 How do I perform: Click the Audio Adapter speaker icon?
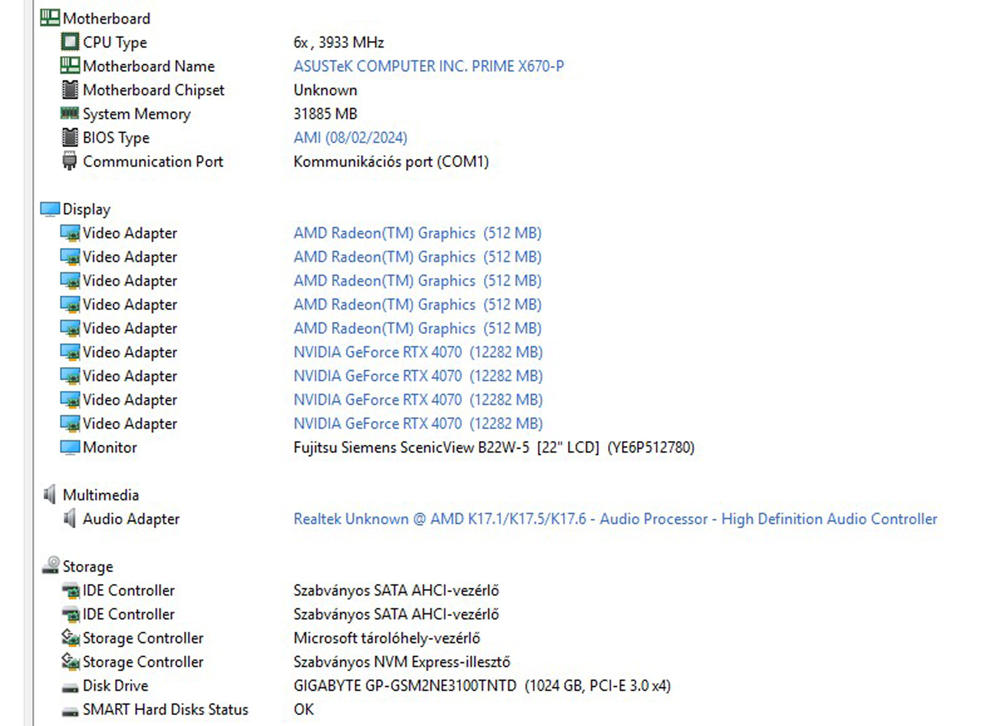pos(69,519)
